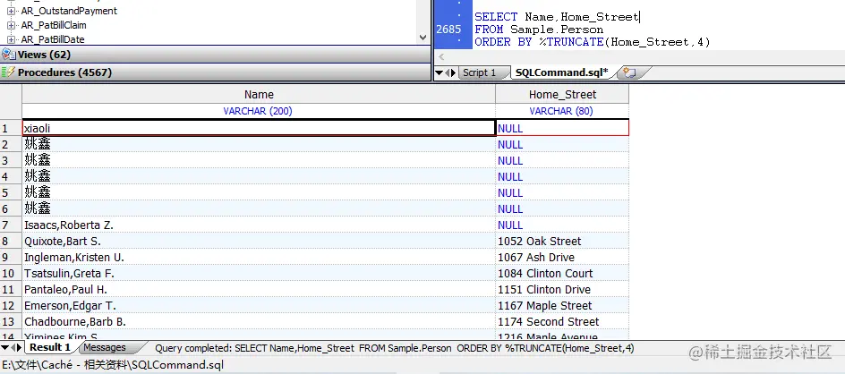The height and width of the screenshot is (374, 845).
Task: Select the Quixote,Bart S. cell
Action: pyautogui.click(x=259, y=241)
